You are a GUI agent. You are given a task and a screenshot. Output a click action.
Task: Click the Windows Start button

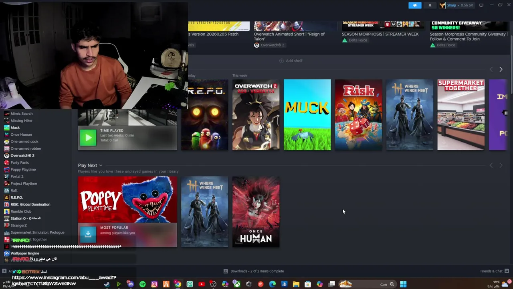403,284
